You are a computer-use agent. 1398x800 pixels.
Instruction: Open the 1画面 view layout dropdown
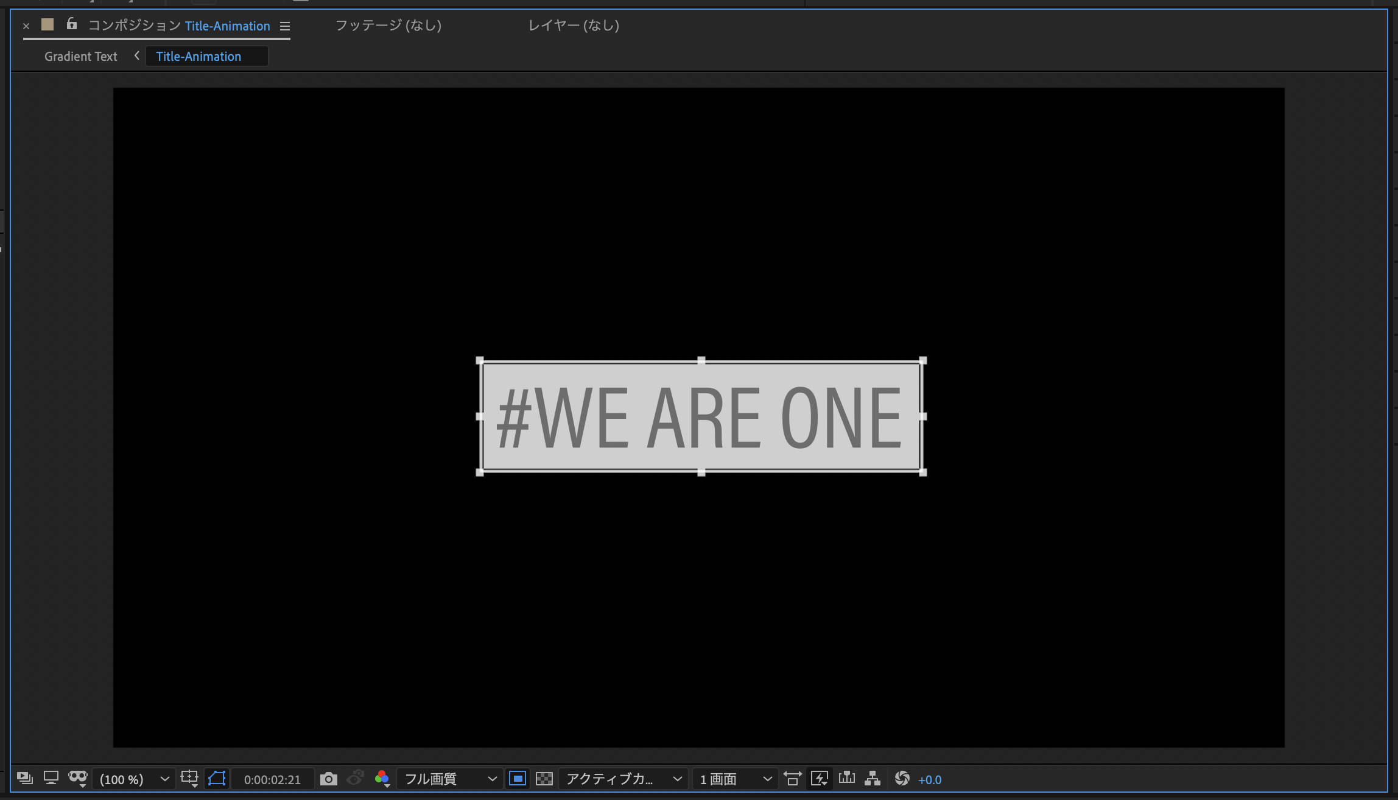[735, 779]
